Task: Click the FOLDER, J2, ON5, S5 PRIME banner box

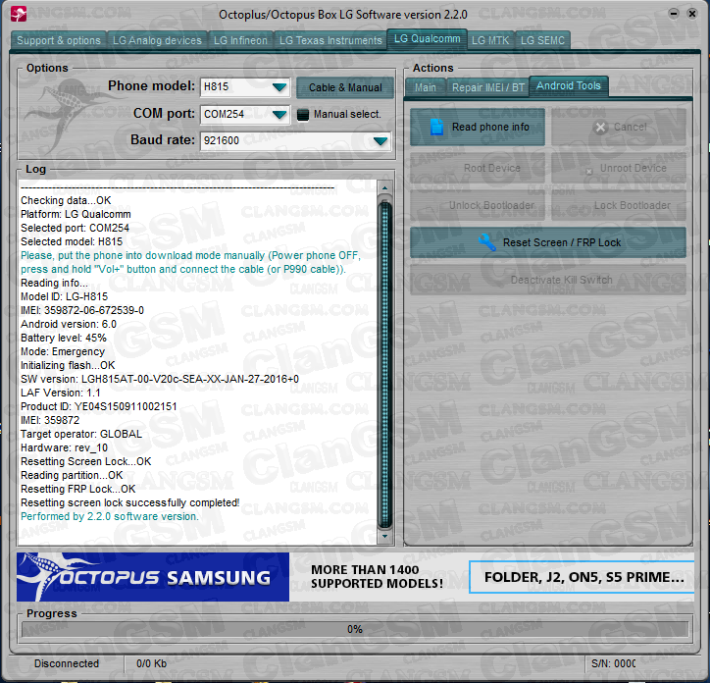Action: (x=582, y=577)
